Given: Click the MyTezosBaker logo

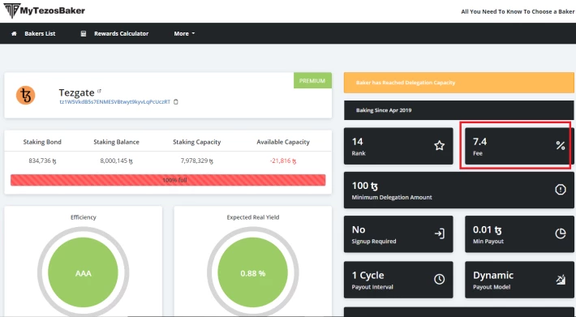Looking at the screenshot, I should [x=45, y=11].
